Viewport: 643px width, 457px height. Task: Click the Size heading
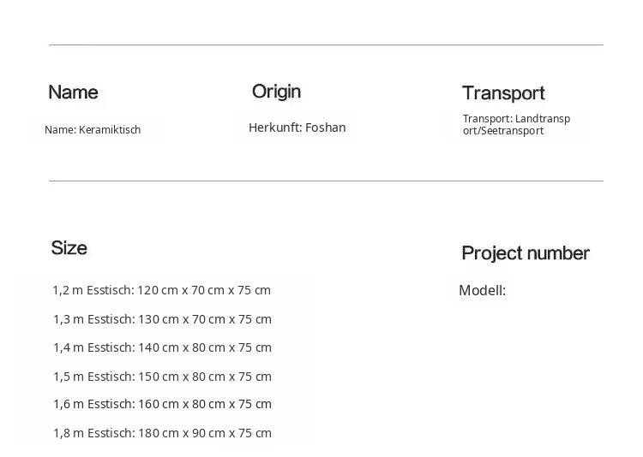(69, 248)
